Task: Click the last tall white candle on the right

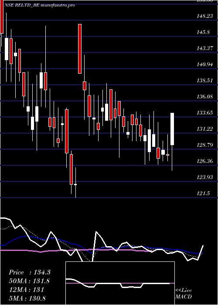Action: coord(172,129)
